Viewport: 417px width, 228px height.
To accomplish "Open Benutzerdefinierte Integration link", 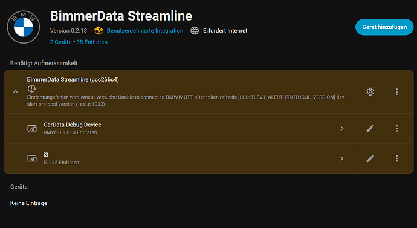I will (145, 31).
